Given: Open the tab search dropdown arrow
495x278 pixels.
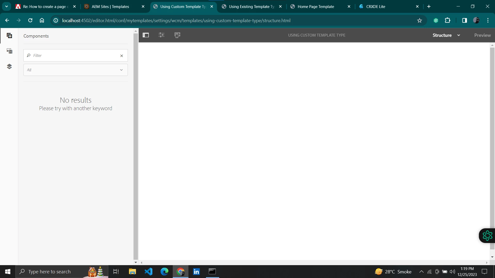Looking at the screenshot, I should pyautogui.click(x=6, y=7).
